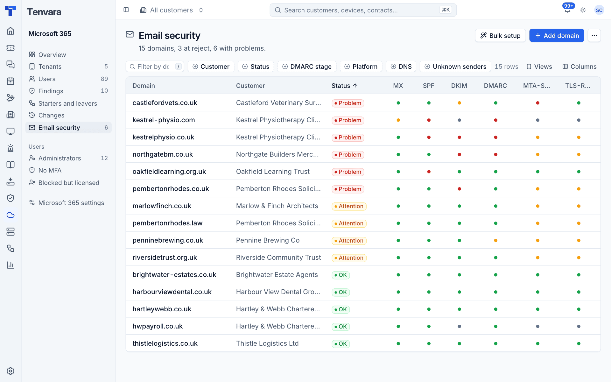Viewport: 611px width, 382px height.
Task: Click the shield security icon in rail
Action: point(11,198)
